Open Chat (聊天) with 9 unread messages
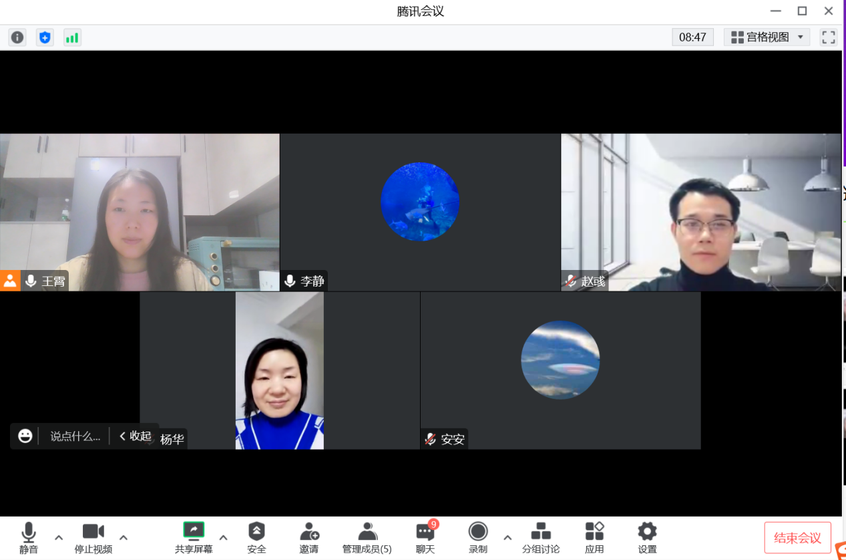 [425, 537]
